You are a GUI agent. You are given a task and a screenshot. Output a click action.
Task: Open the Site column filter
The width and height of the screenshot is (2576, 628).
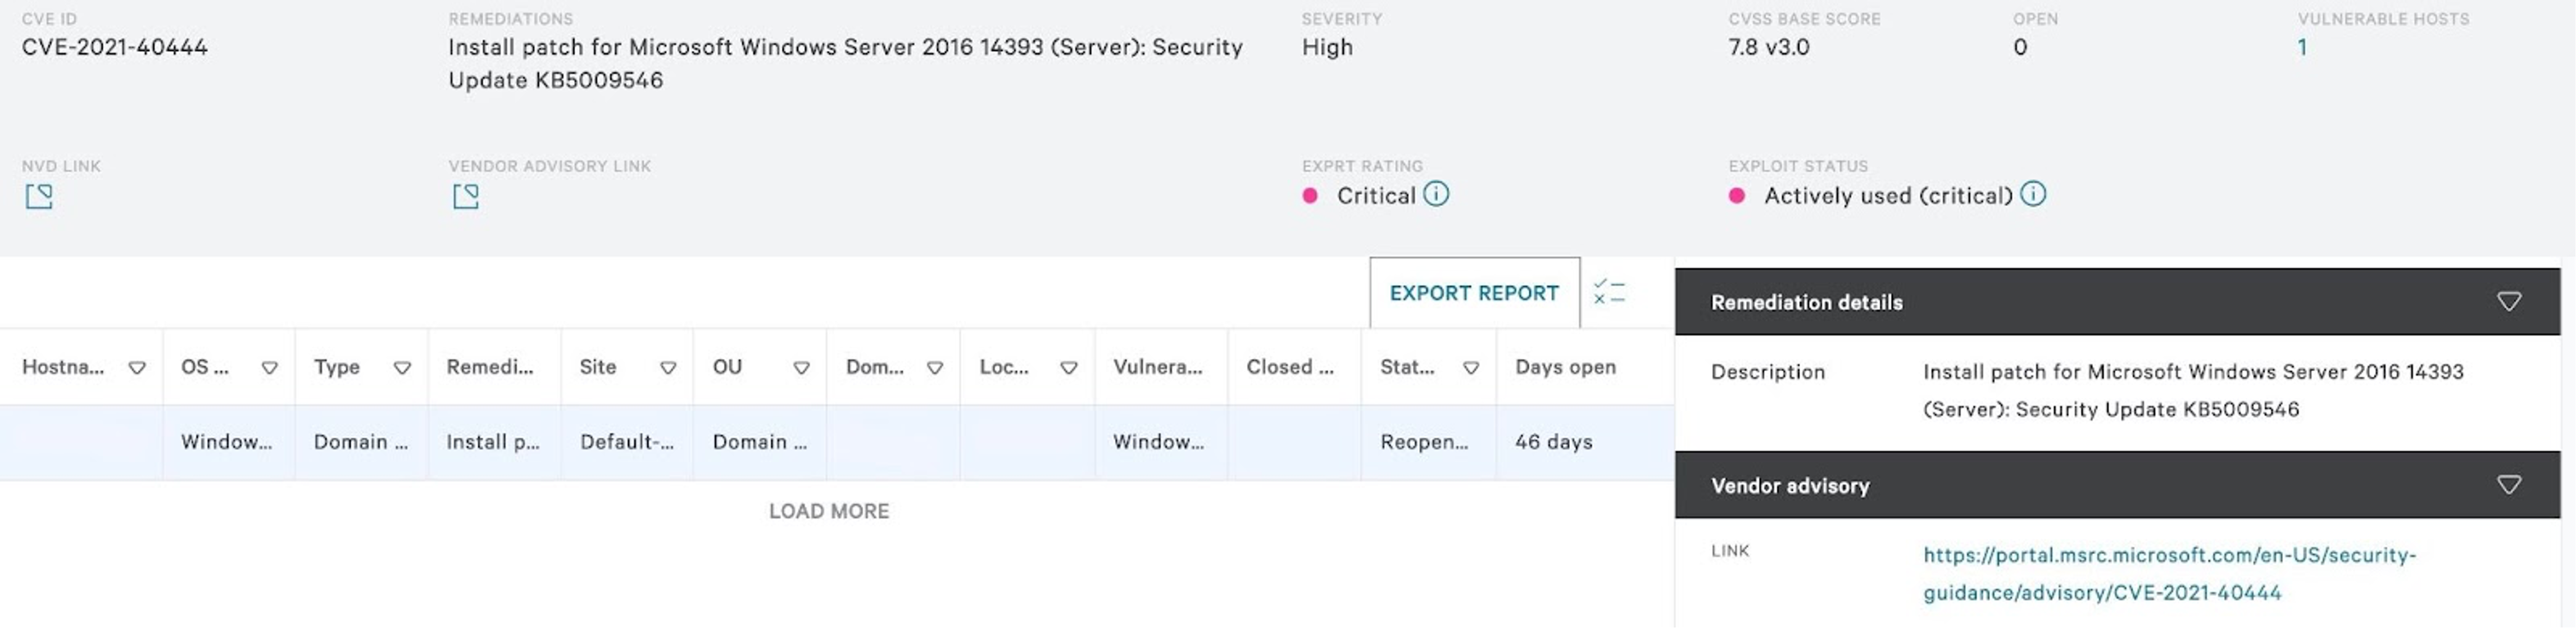(x=668, y=368)
